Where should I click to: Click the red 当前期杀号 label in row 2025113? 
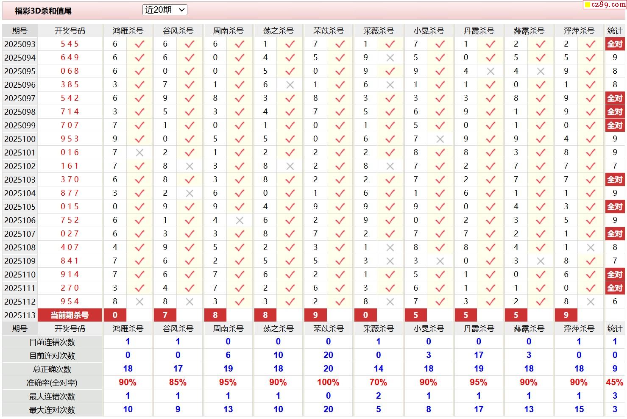(70, 315)
